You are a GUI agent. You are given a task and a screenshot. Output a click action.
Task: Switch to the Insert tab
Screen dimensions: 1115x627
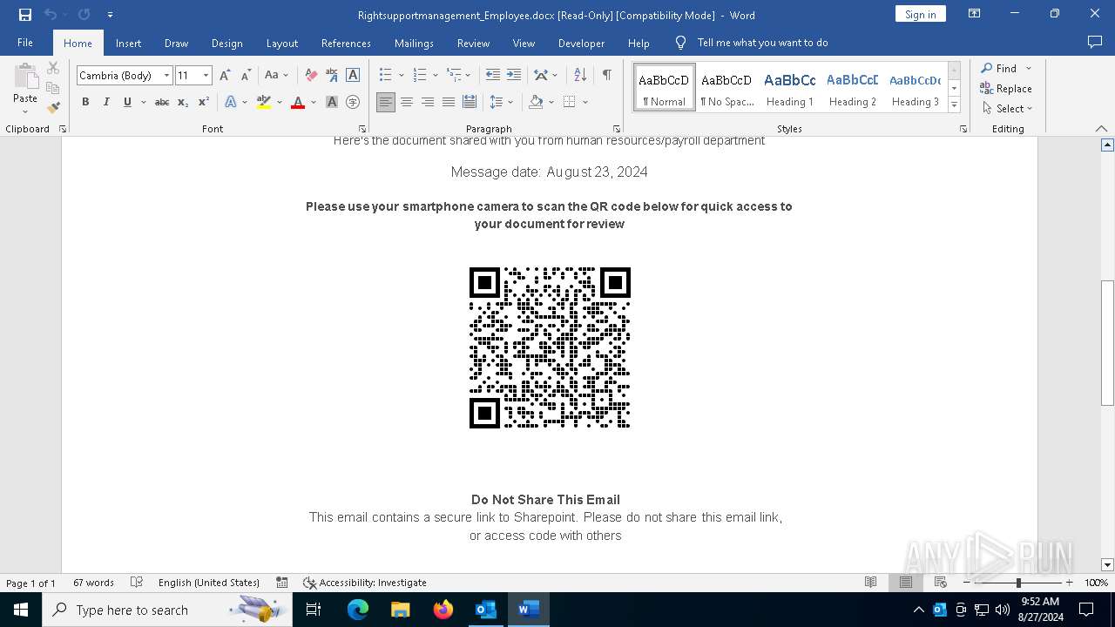tap(128, 43)
